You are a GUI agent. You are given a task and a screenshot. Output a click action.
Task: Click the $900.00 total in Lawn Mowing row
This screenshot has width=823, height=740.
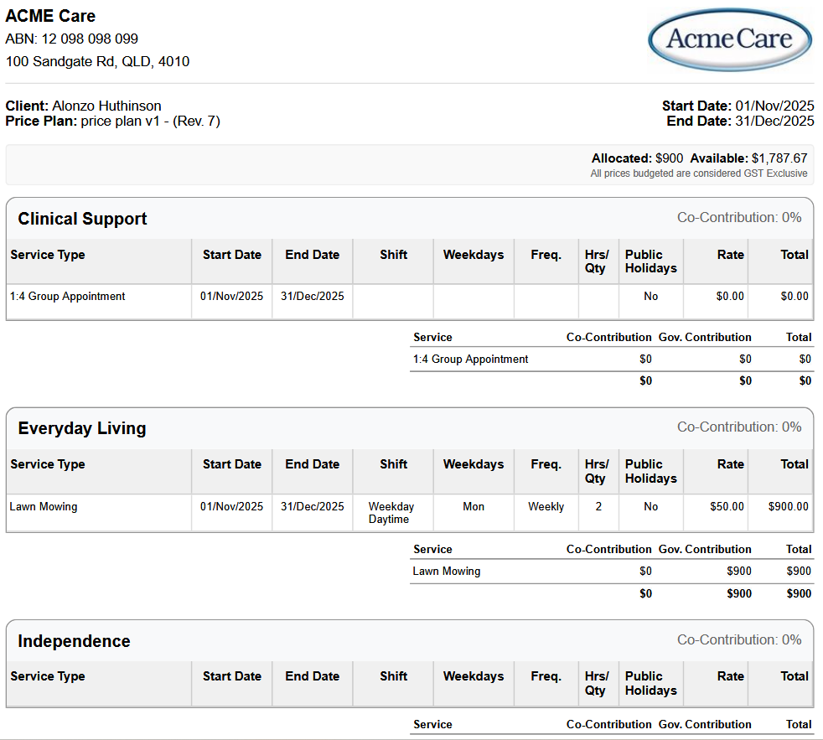pyautogui.click(x=788, y=506)
